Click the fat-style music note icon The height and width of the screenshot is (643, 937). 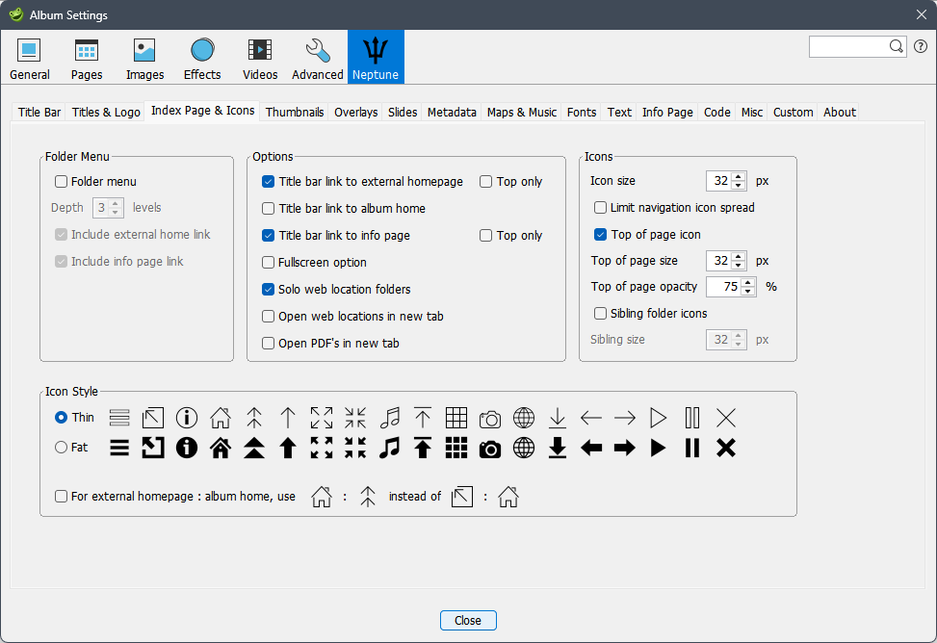390,448
